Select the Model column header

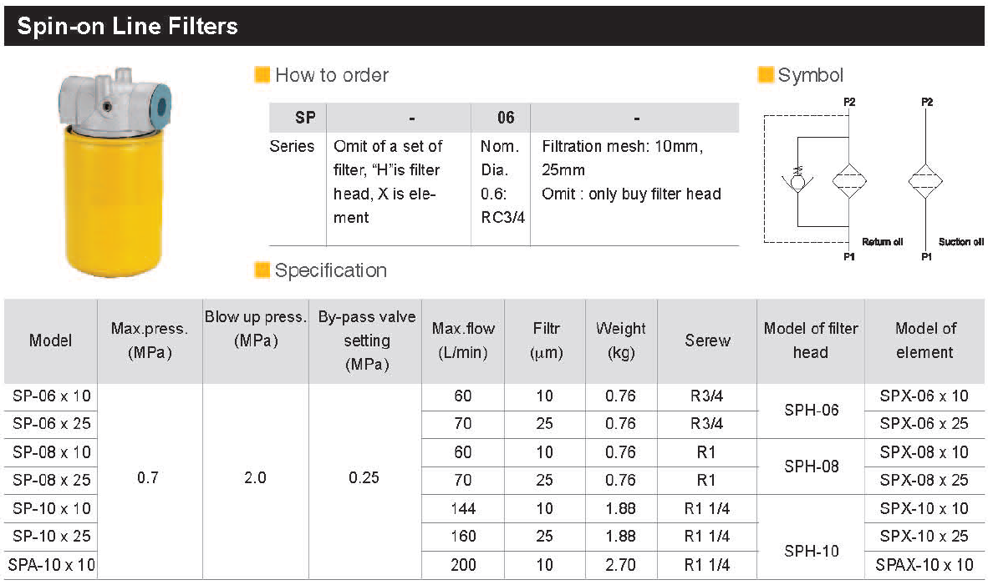pyautogui.click(x=50, y=341)
